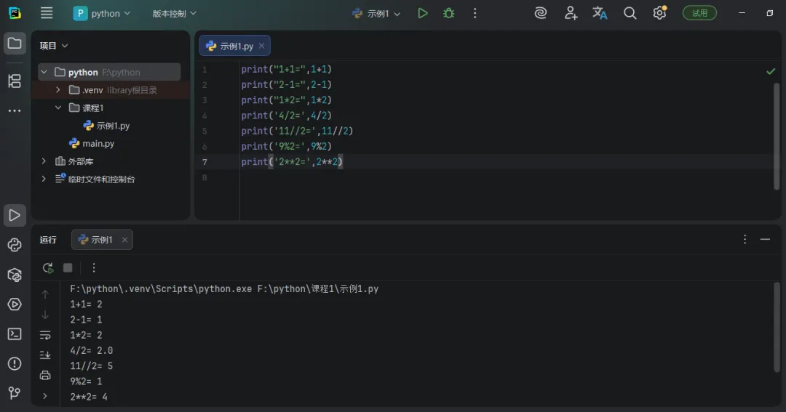Click the 试用 trial button
The height and width of the screenshot is (412, 786).
(699, 13)
